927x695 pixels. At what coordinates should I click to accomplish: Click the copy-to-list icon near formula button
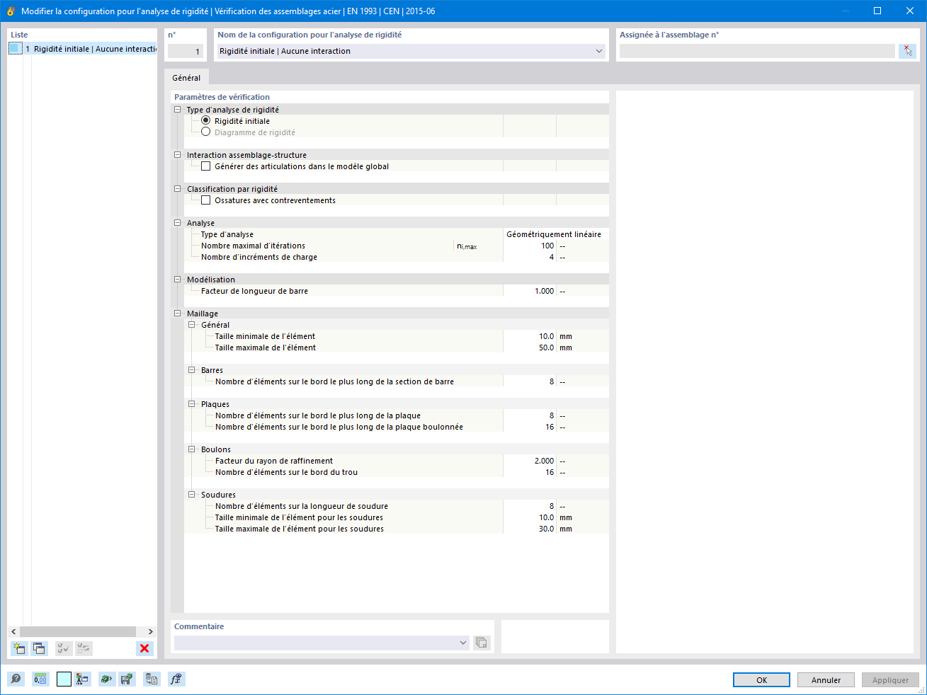[151, 679]
